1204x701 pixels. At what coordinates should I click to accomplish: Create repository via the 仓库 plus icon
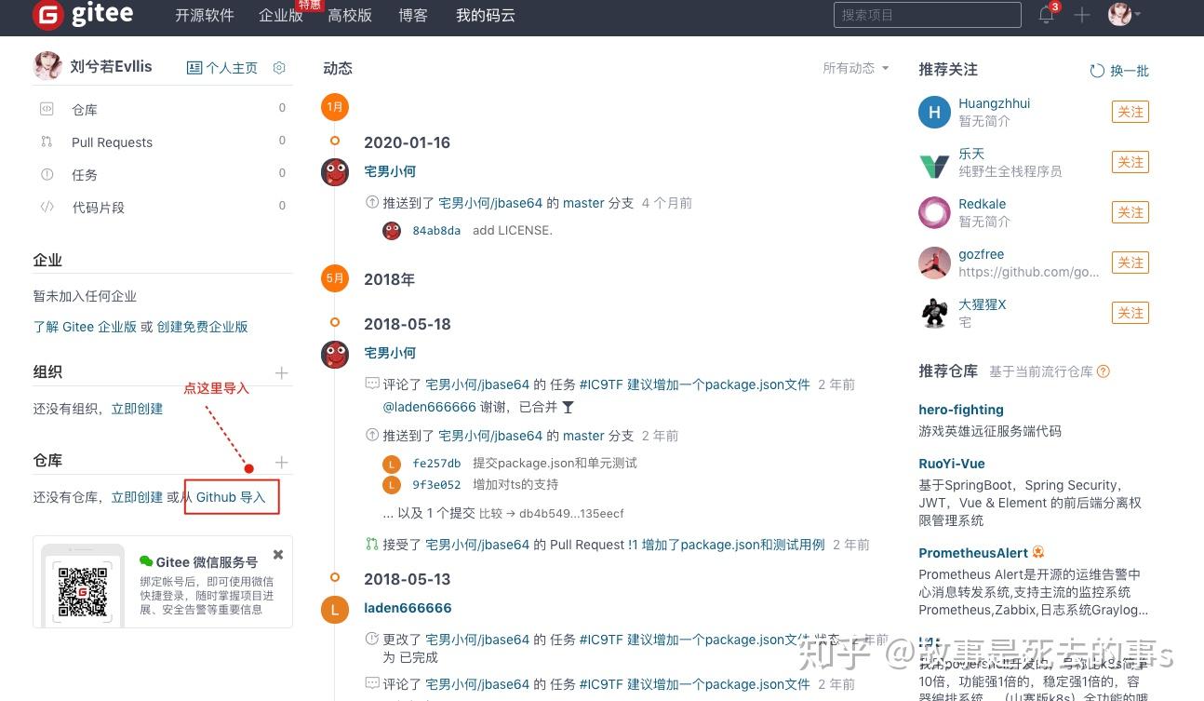[x=282, y=463]
